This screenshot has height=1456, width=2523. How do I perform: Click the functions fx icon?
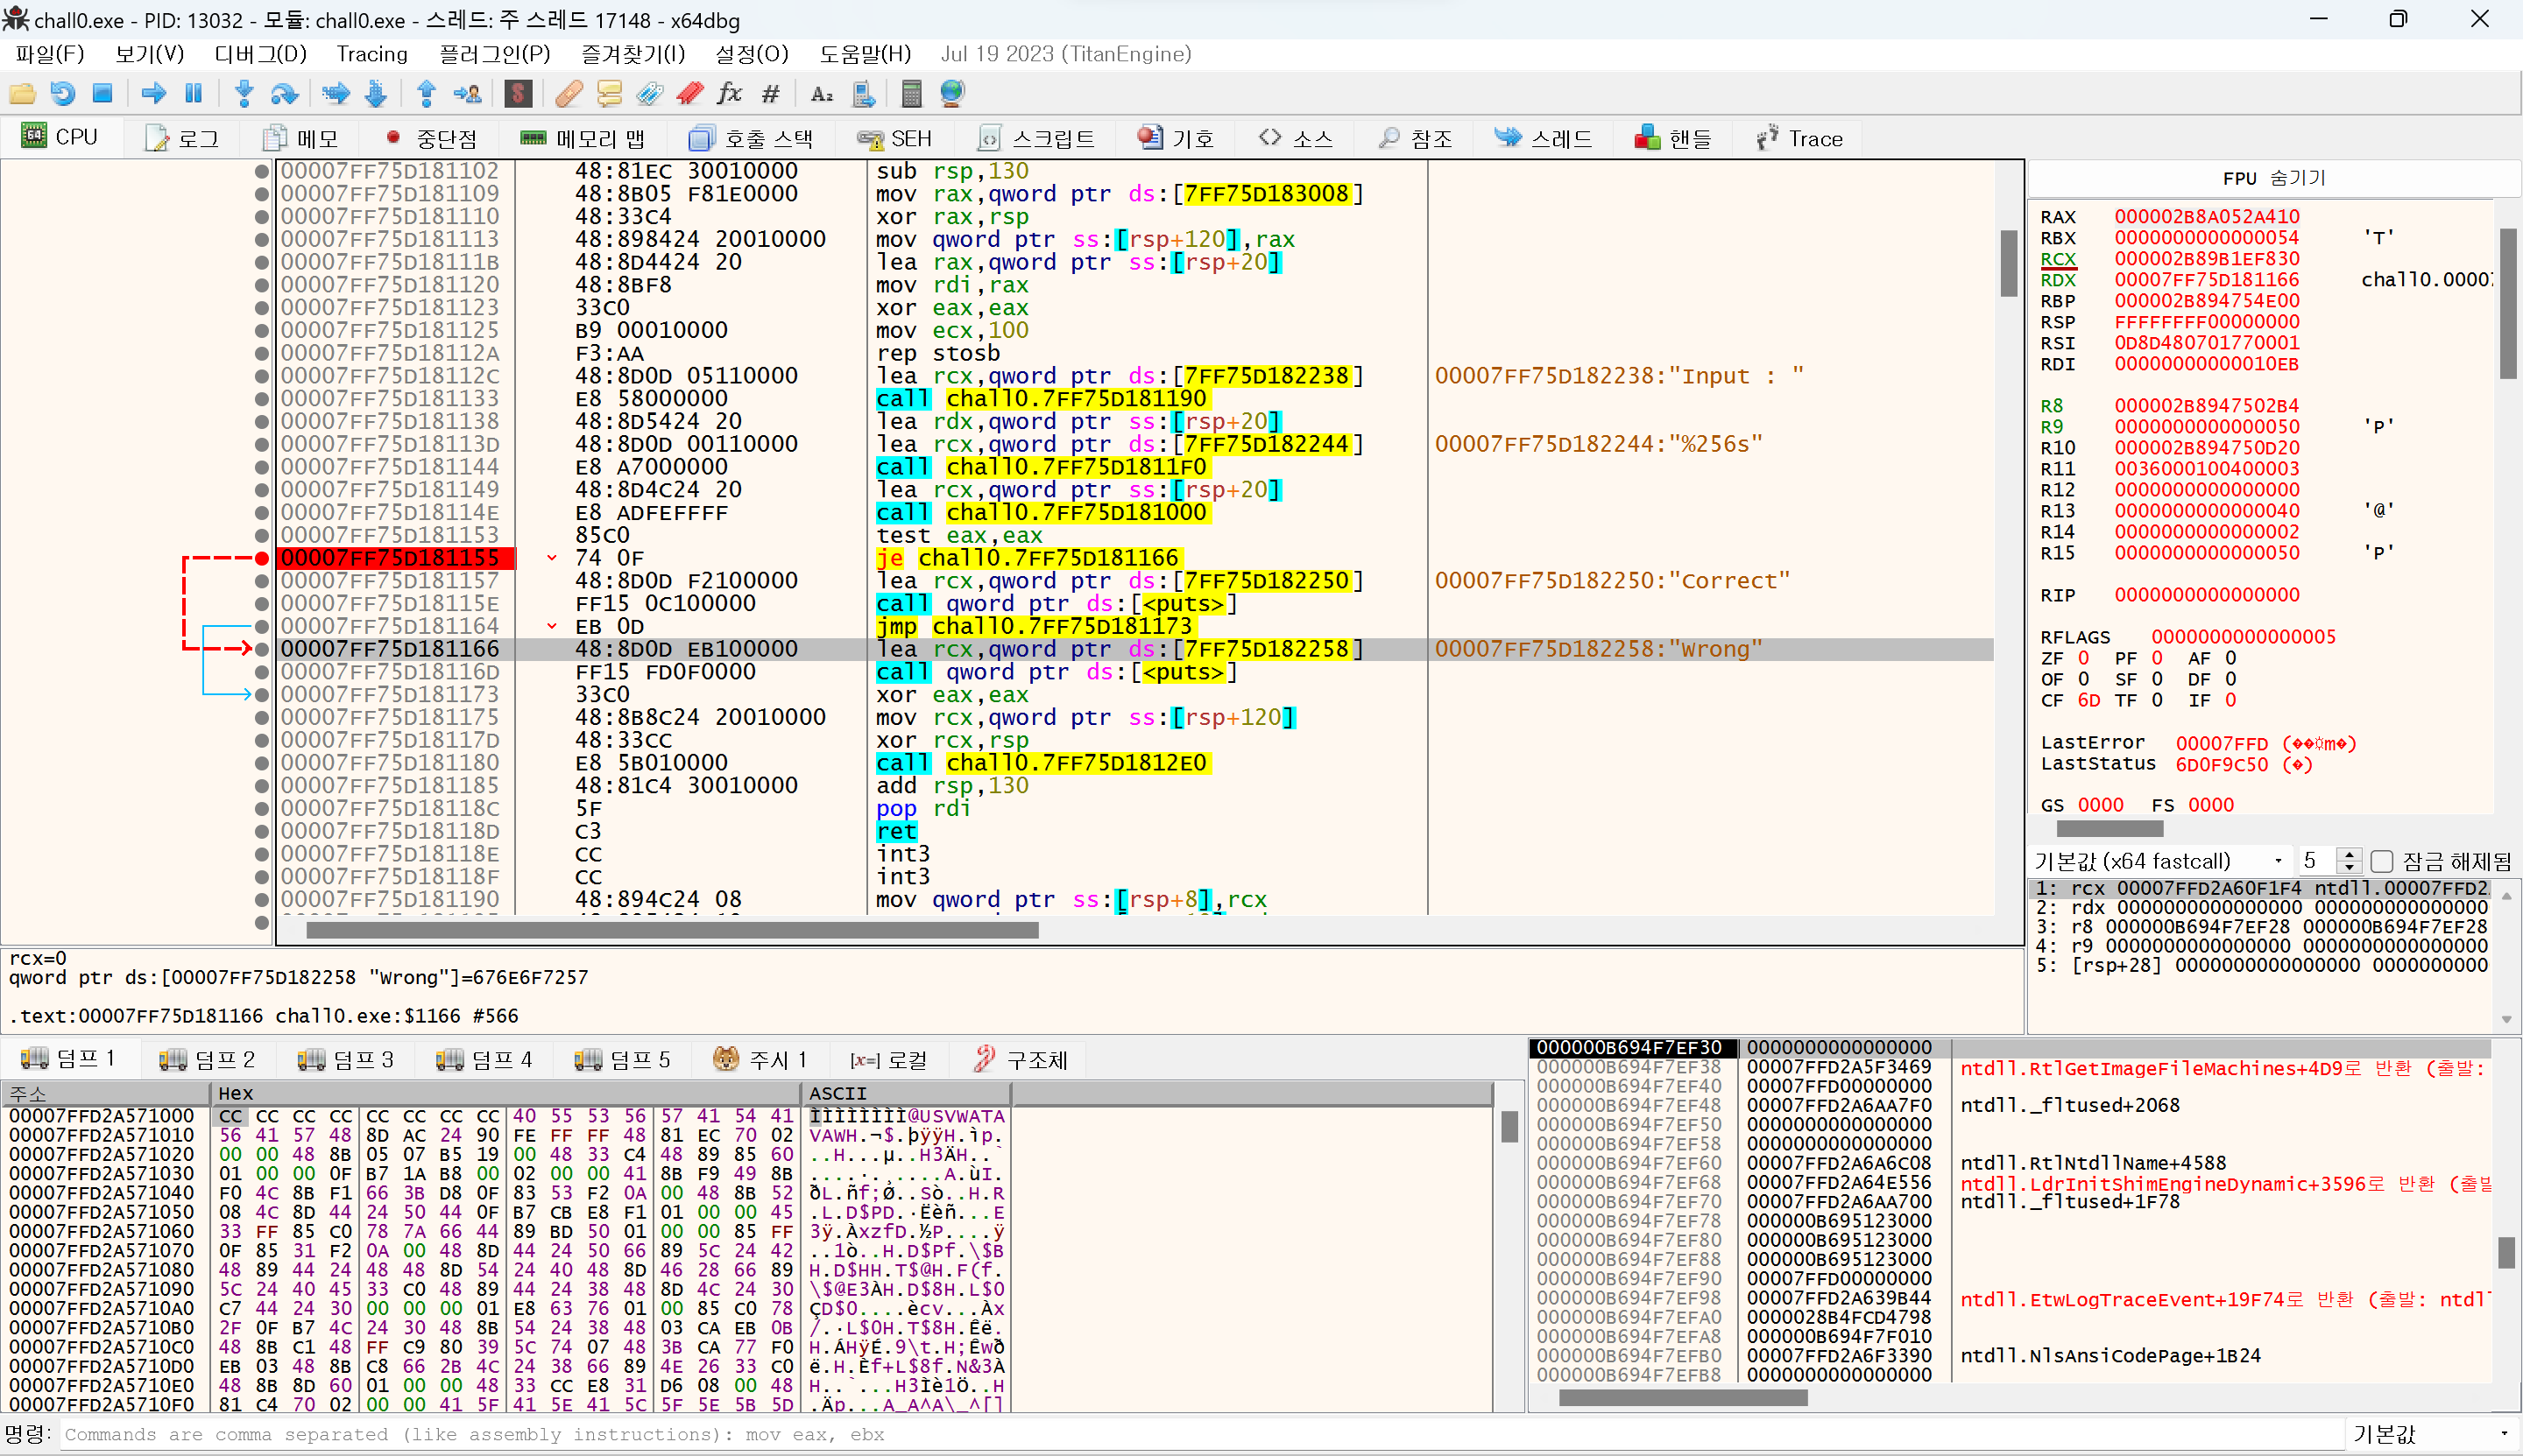[x=729, y=94]
